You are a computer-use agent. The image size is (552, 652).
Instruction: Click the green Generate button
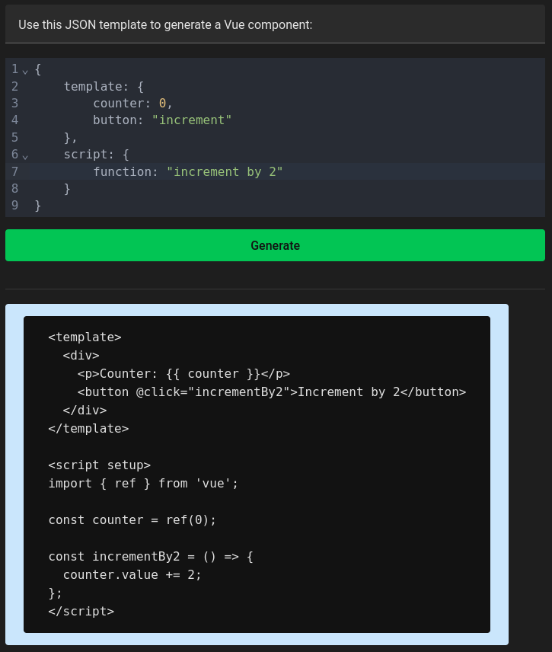[x=275, y=245]
